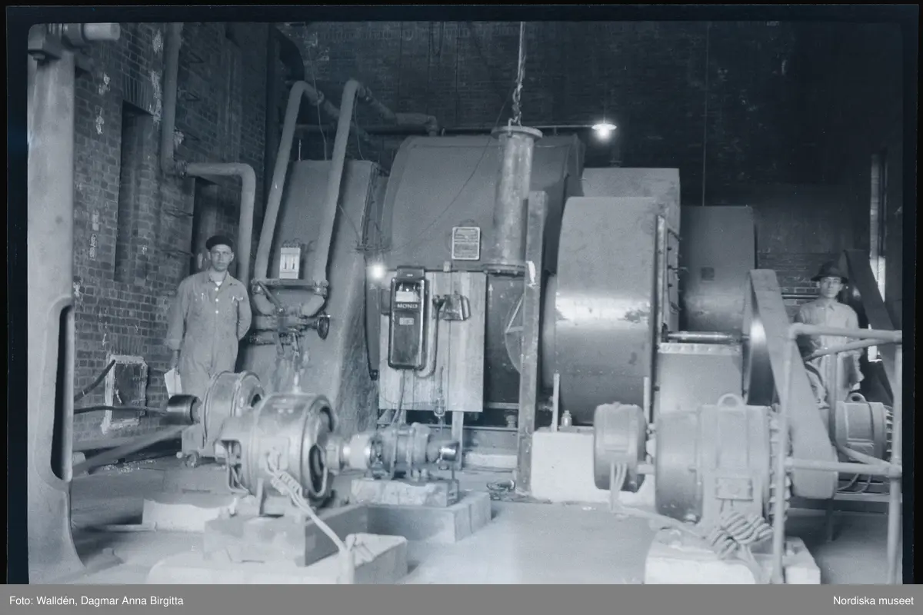Click the paper held by the left man

(174, 381)
